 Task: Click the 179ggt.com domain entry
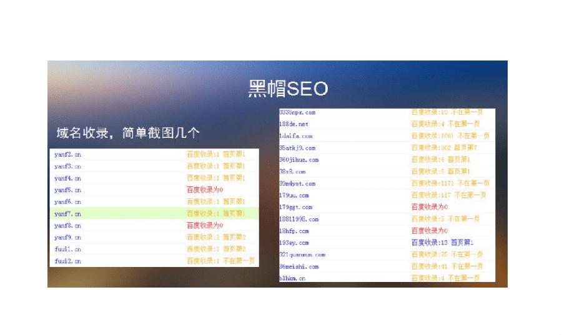click(295, 207)
